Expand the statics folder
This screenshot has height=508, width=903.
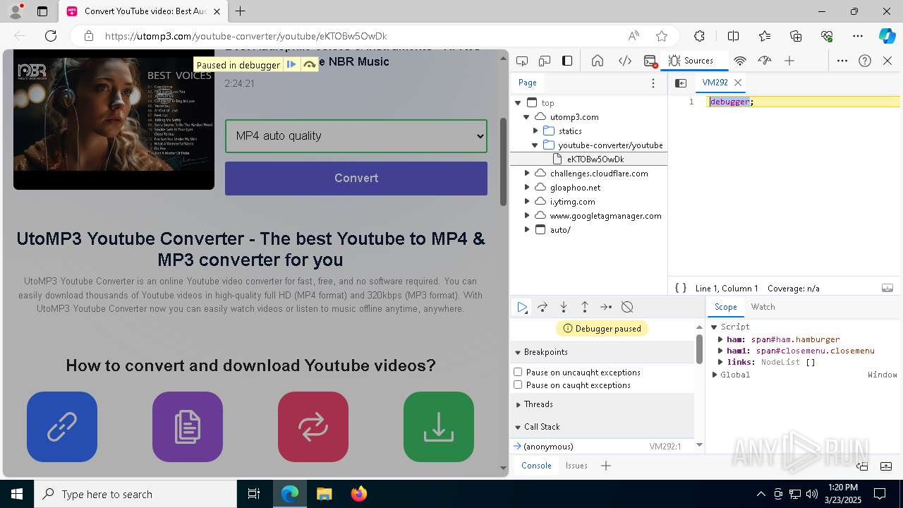click(535, 131)
